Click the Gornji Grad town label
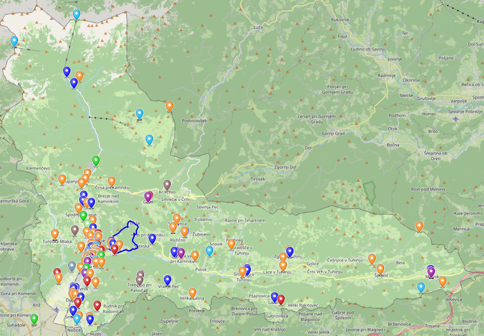 (333, 134)
